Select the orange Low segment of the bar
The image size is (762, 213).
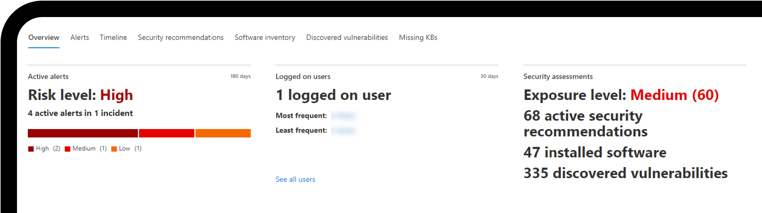[223, 134]
